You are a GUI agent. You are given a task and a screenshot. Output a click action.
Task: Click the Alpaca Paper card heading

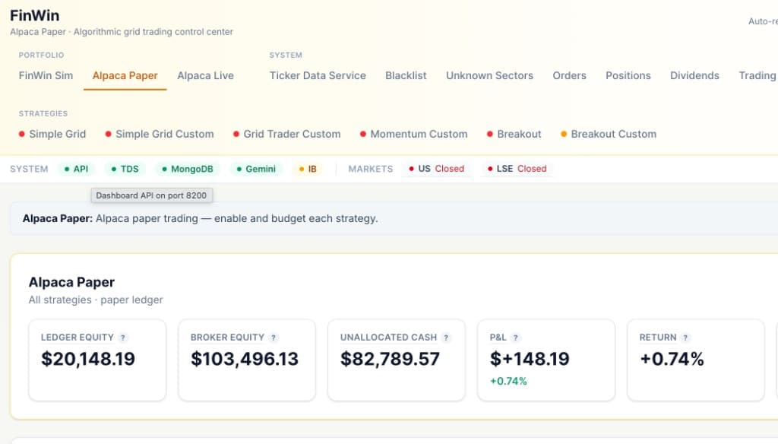[71, 282]
